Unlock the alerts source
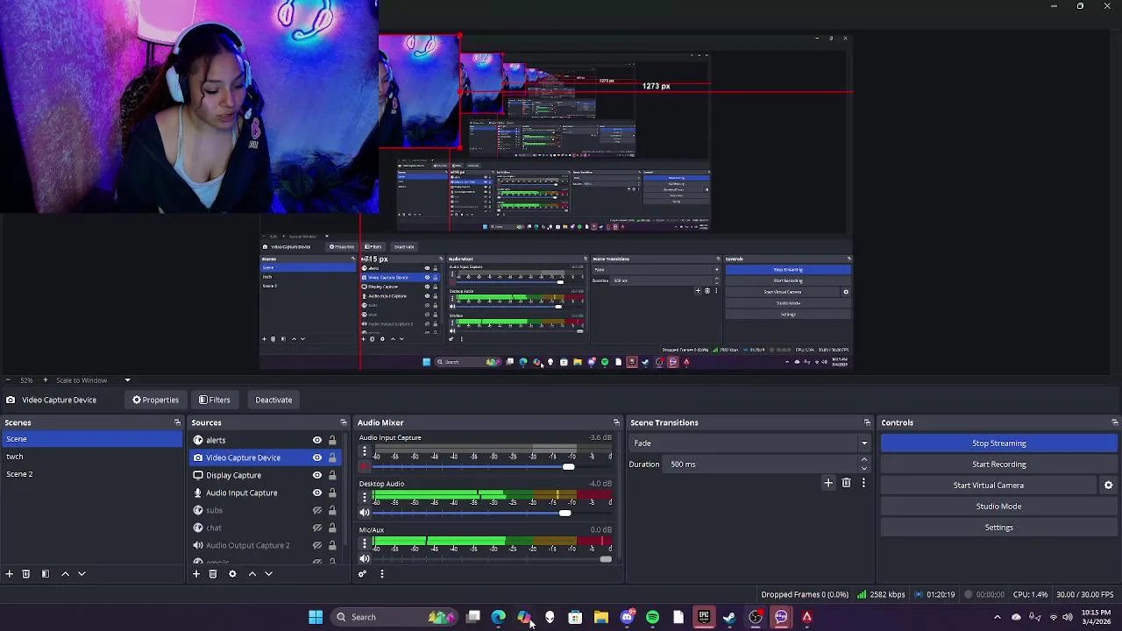1122x631 pixels. click(332, 440)
